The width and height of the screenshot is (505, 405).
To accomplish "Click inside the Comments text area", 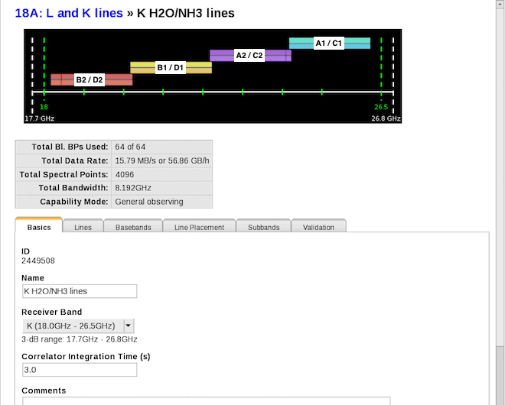I will click(207, 400).
